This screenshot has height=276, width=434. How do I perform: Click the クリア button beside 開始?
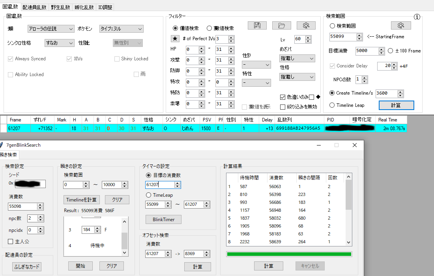click(x=112, y=266)
